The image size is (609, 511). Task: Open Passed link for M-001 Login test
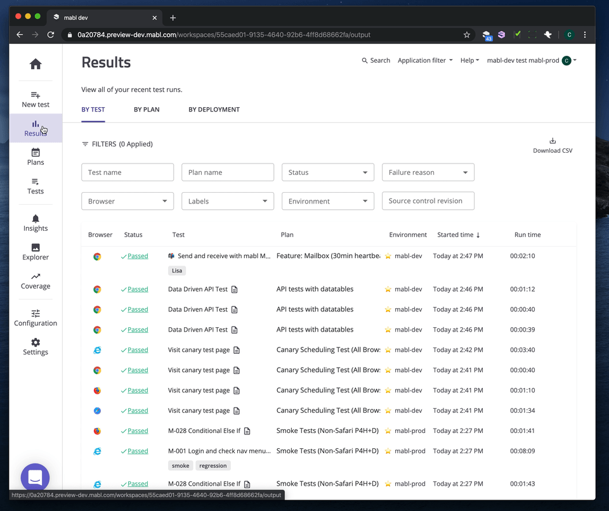tap(138, 451)
